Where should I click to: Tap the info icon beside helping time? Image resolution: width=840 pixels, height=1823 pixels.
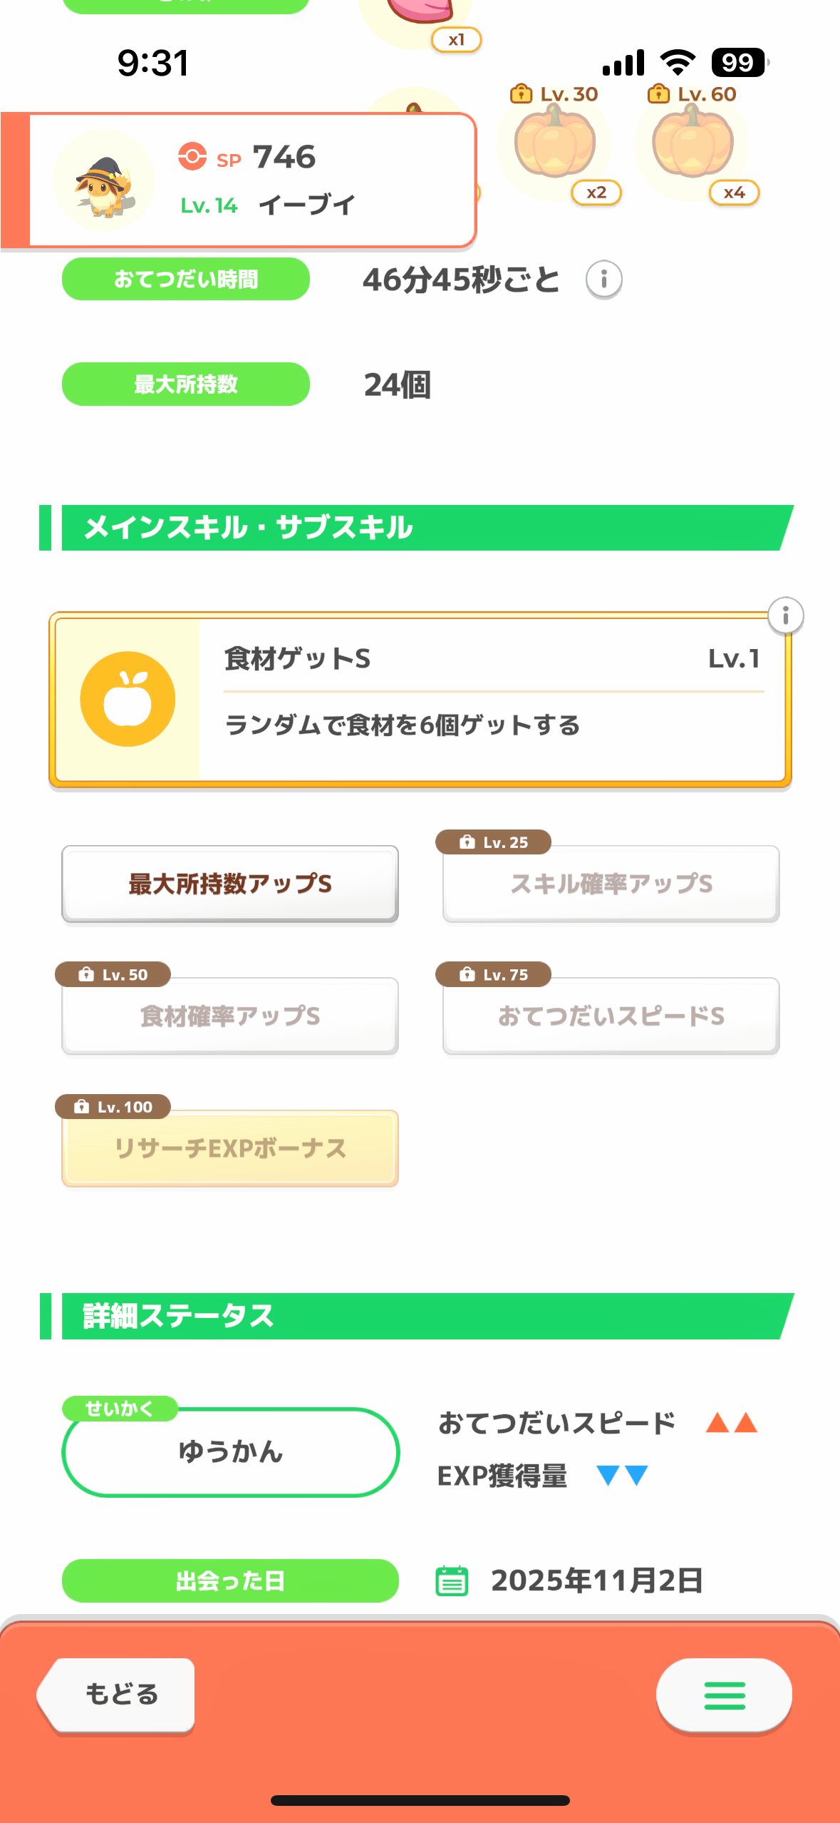coord(603,280)
